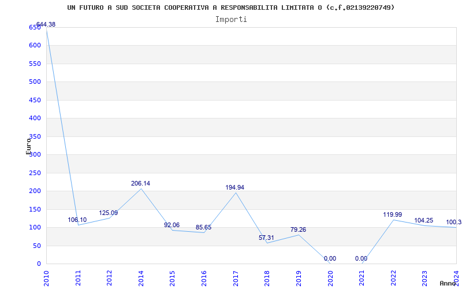Click the 250 y-axis tick label

coord(35,173)
